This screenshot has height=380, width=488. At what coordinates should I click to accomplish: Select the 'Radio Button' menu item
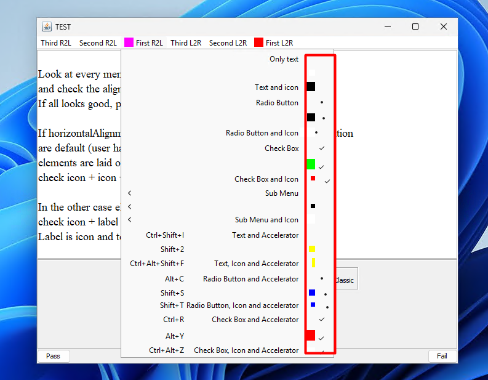pos(277,103)
